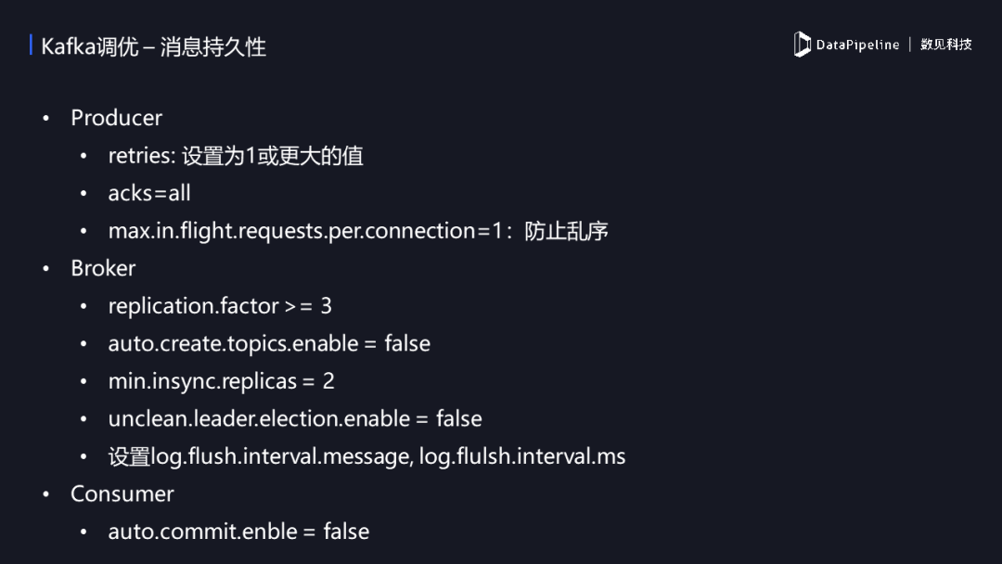Click the min.insync.replicas = 2 line
The width and height of the screenshot is (1002, 564).
click(x=221, y=381)
